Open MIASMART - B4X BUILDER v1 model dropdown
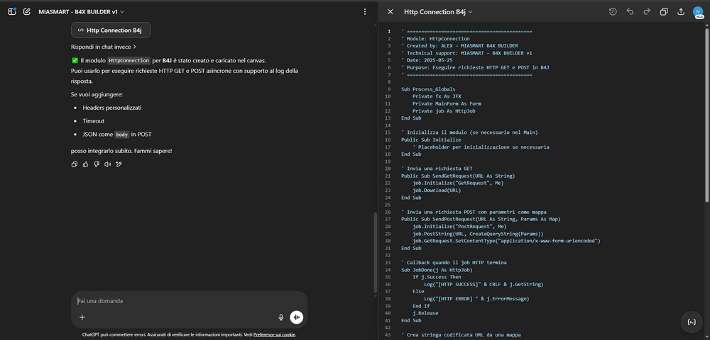The height and width of the screenshot is (340, 710). click(x=82, y=12)
